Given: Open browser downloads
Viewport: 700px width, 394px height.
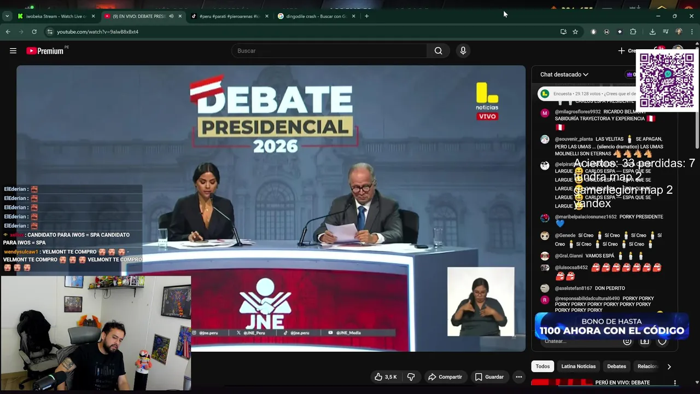Looking at the screenshot, I should click(x=652, y=32).
